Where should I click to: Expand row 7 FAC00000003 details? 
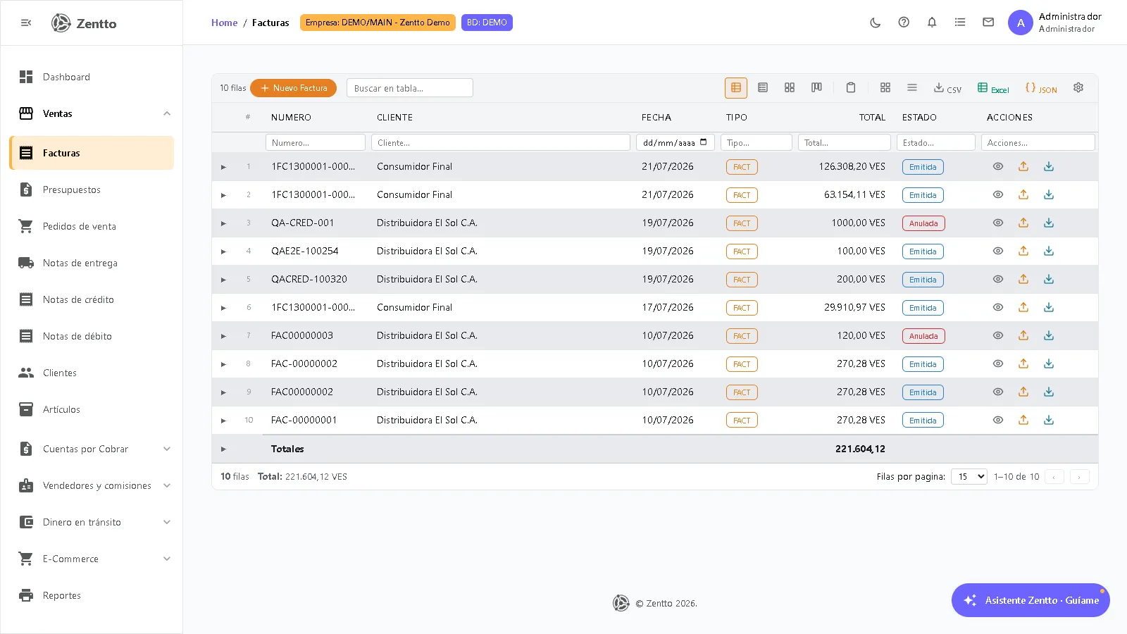[223, 336]
